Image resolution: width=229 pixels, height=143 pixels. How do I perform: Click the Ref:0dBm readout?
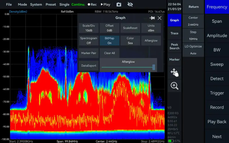67,12
